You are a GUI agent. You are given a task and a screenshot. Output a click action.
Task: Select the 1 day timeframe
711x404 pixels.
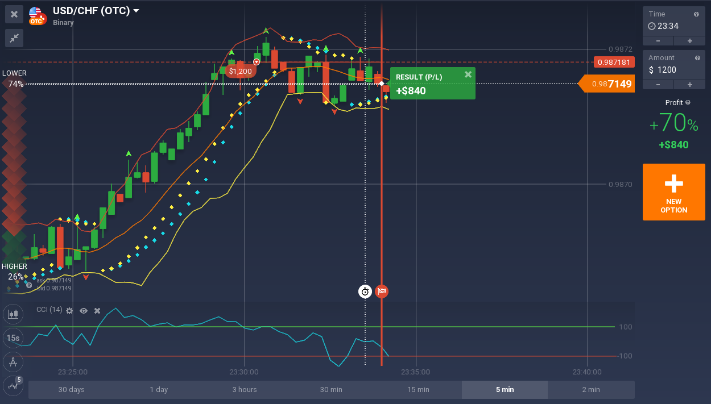159,389
